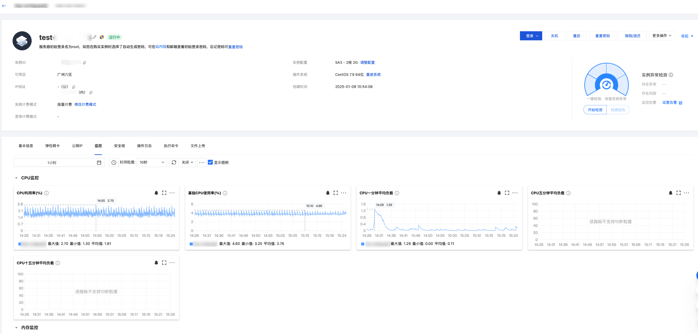Toggle 基础CPU使用率 legend series visibility
698x334 pixels.
pos(191,244)
